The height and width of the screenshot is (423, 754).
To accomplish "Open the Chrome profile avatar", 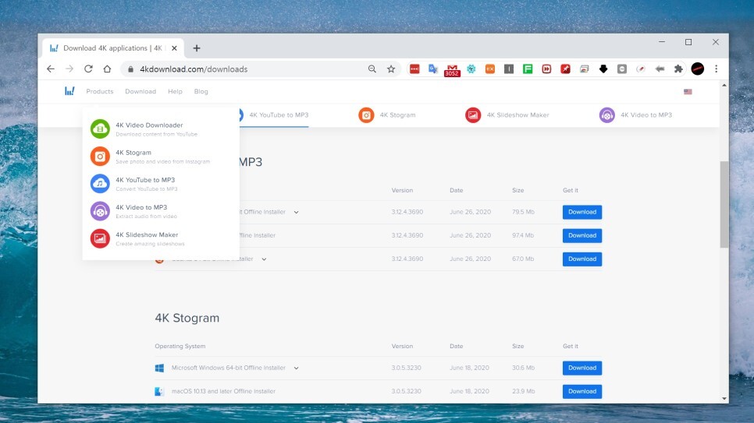I will click(698, 69).
